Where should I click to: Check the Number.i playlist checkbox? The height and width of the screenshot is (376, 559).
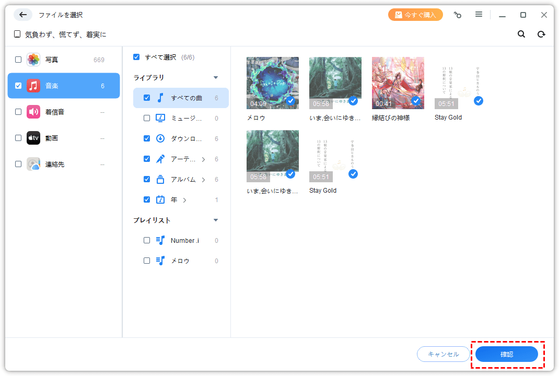pyautogui.click(x=147, y=240)
